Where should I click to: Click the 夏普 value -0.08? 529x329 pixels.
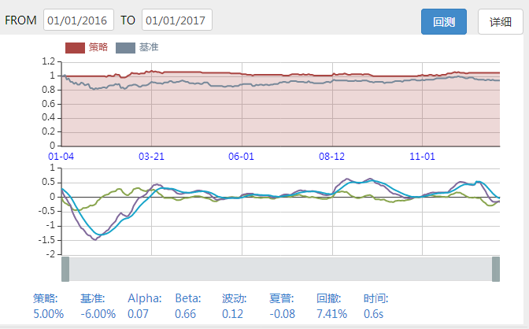click(283, 314)
